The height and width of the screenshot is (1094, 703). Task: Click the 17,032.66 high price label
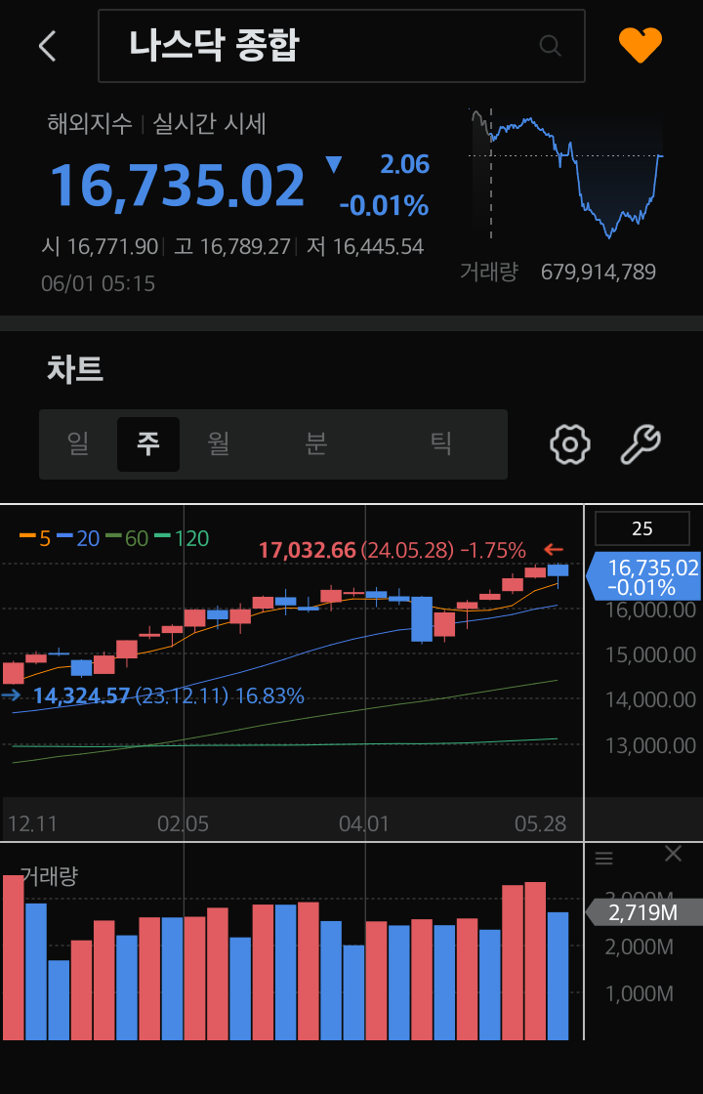pos(308,551)
